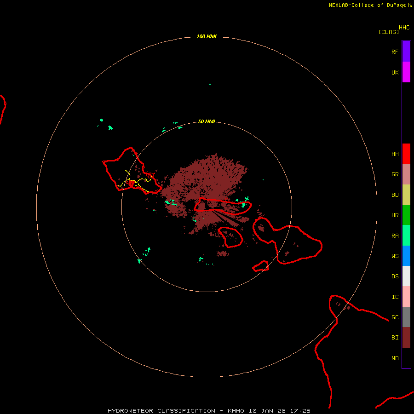Click the Hydrometeor Classification KHMO title text
The image size is (414, 414).
(x=209, y=411)
